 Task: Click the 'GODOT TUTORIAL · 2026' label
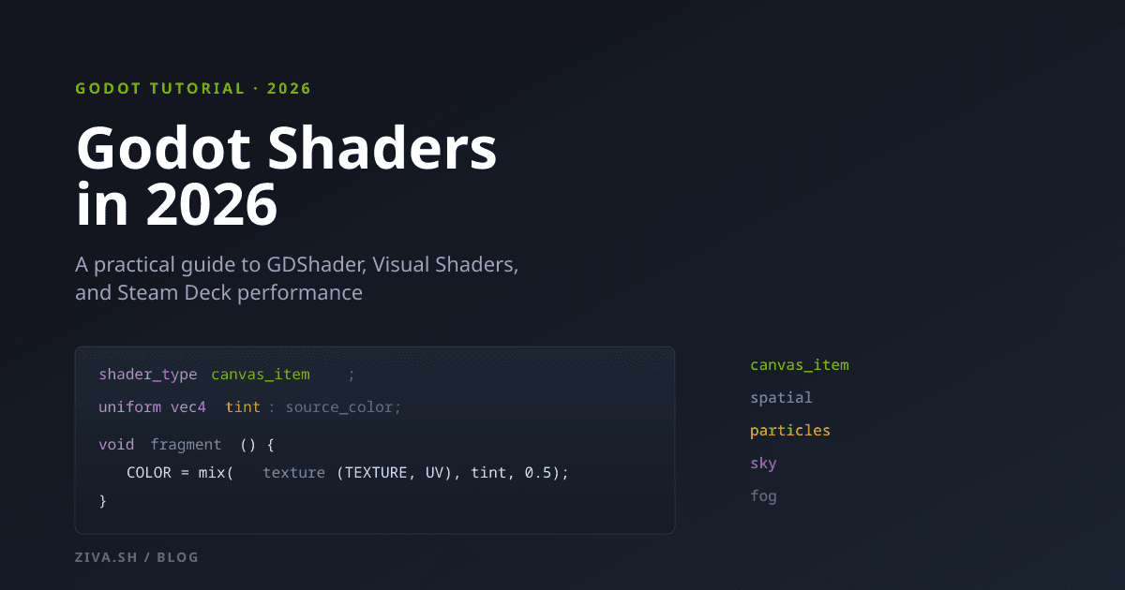[193, 89]
